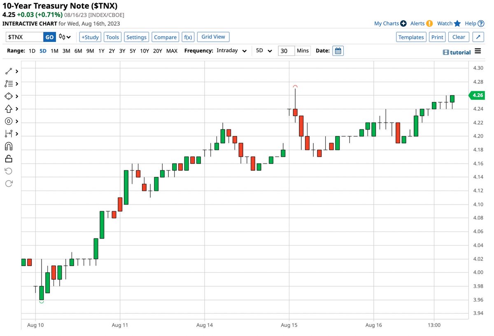The width and height of the screenshot is (494, 336).
Task: Expand the arrow marker submenu arrow
Action: pyautogui.click(x=17, y=109)
